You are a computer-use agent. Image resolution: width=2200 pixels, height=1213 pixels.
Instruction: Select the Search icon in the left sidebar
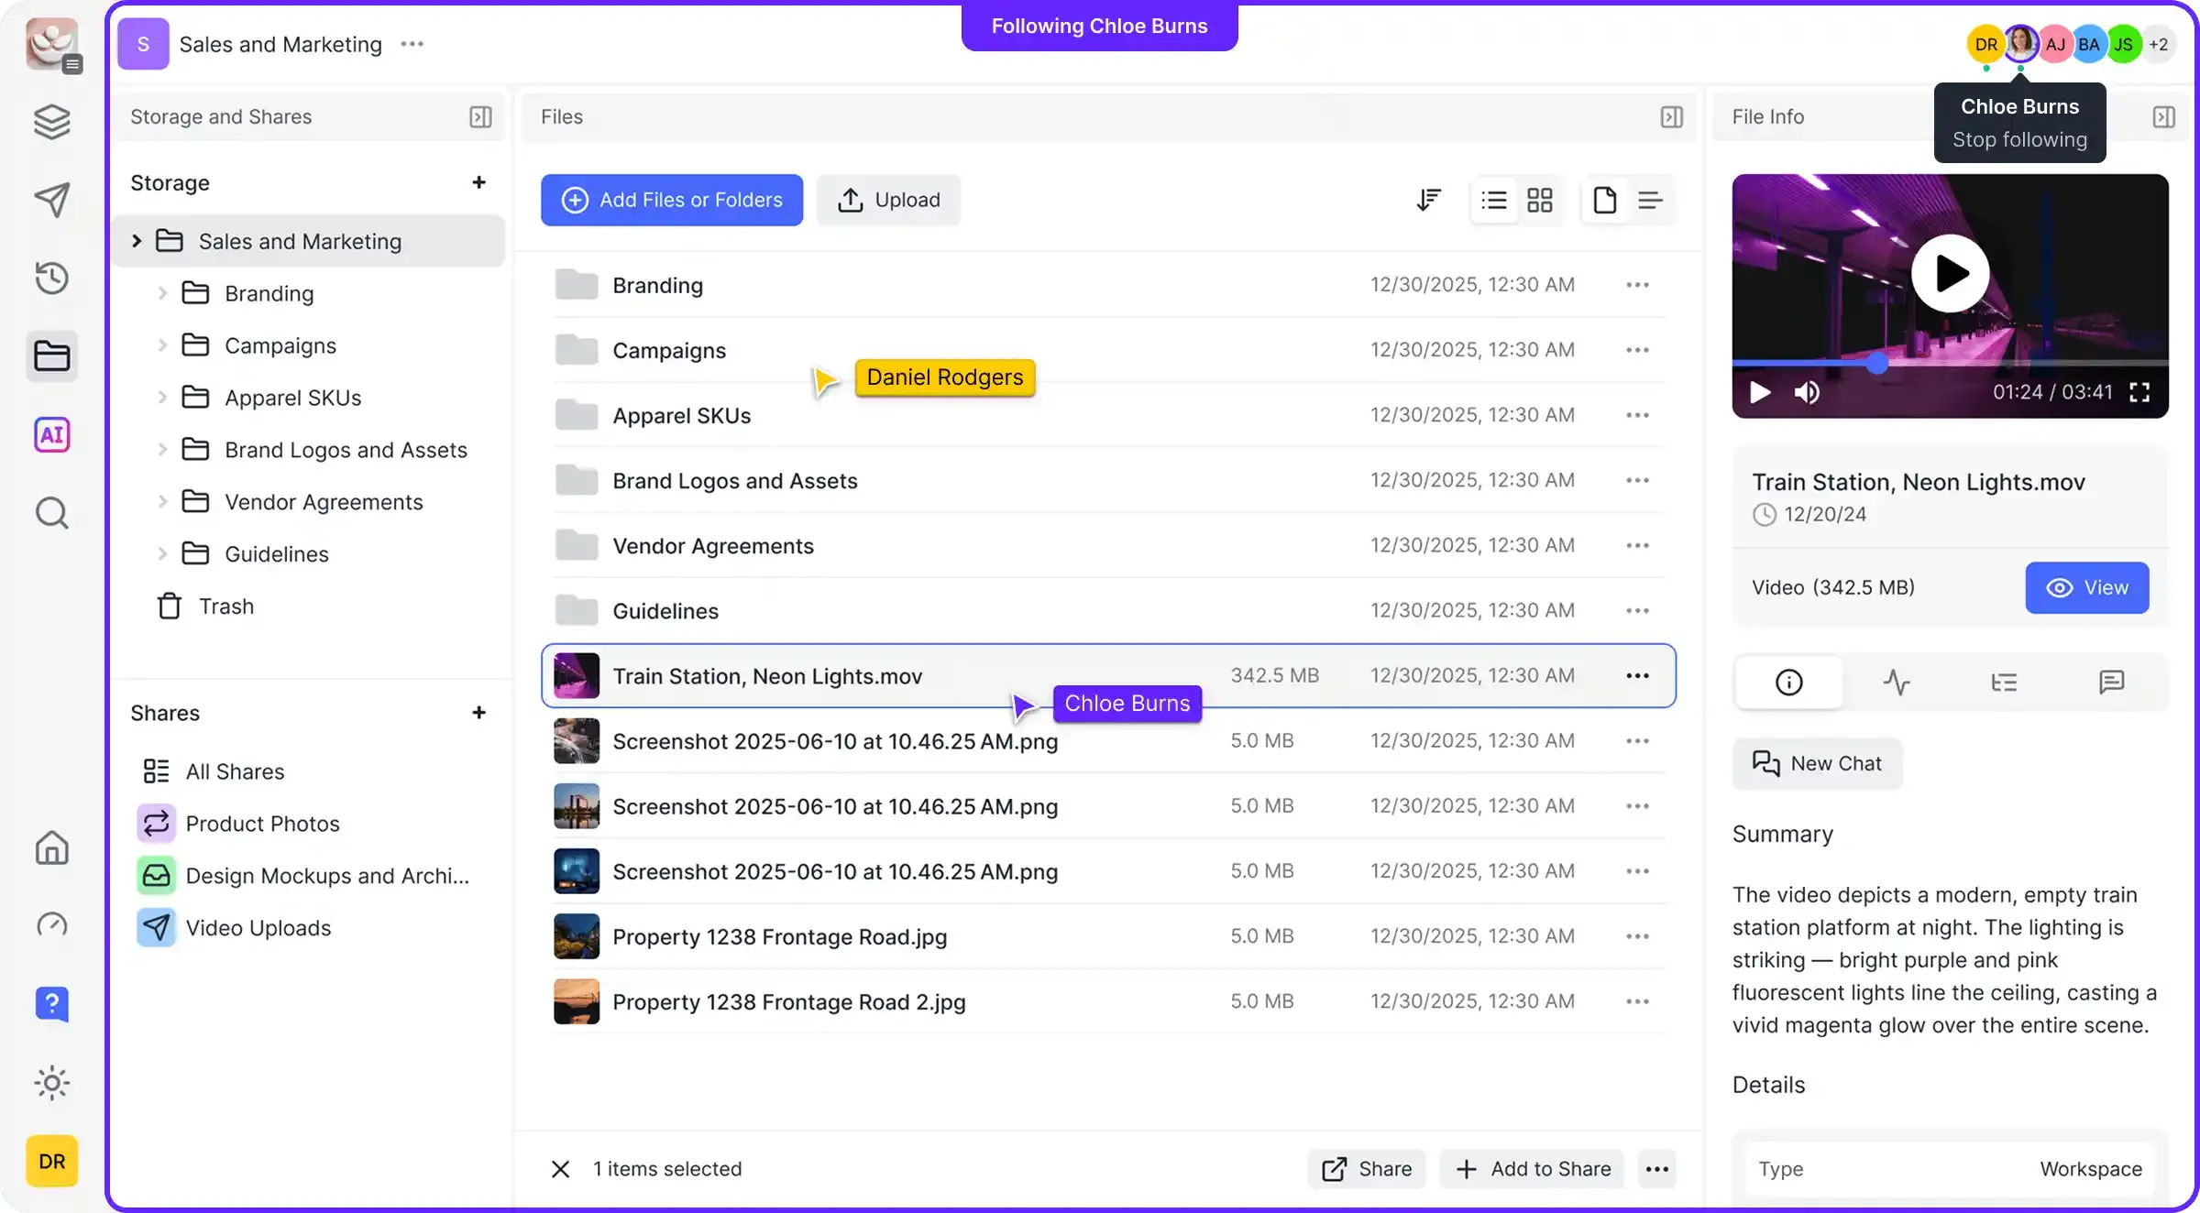52,513
